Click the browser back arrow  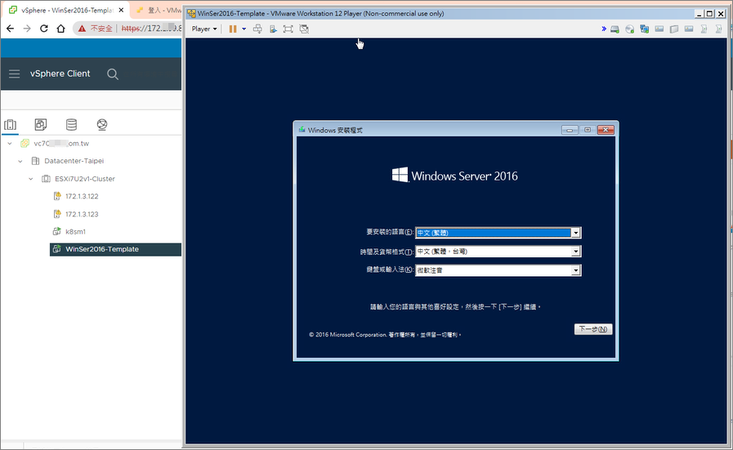tap(11, 29)
